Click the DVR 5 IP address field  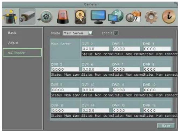(x=65, y=69)
